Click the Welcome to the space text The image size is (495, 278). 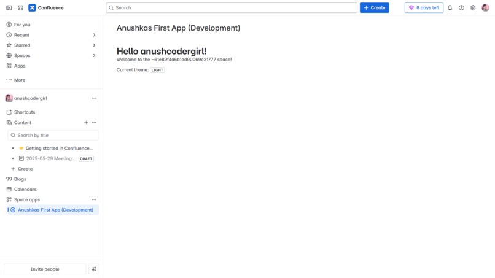click(x=174, y=60)
